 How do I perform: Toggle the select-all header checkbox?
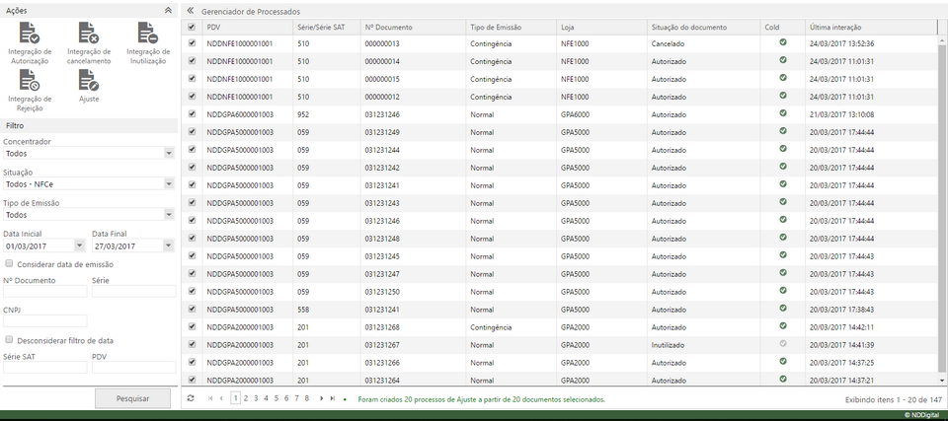coord(192,27)
